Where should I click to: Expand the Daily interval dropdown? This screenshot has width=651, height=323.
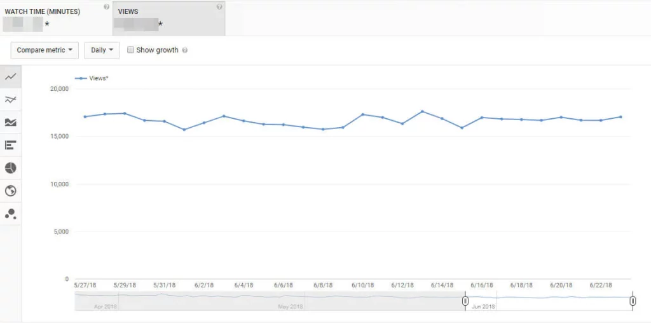(x=102, y=50)
